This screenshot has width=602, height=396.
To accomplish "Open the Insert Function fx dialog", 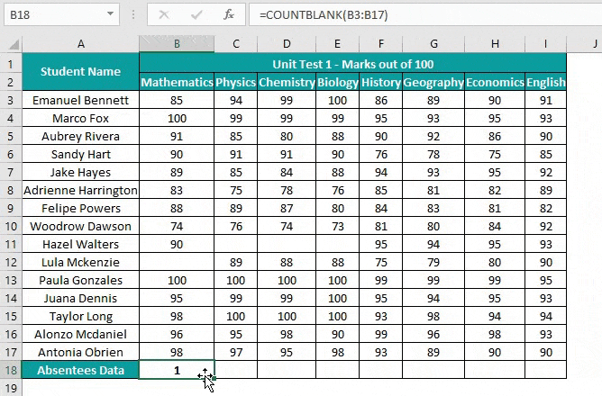I will pyautogui.click(x=229, y=15).
